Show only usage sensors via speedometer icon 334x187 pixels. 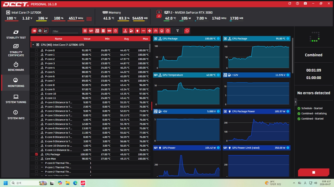click(x=156, y=31)
